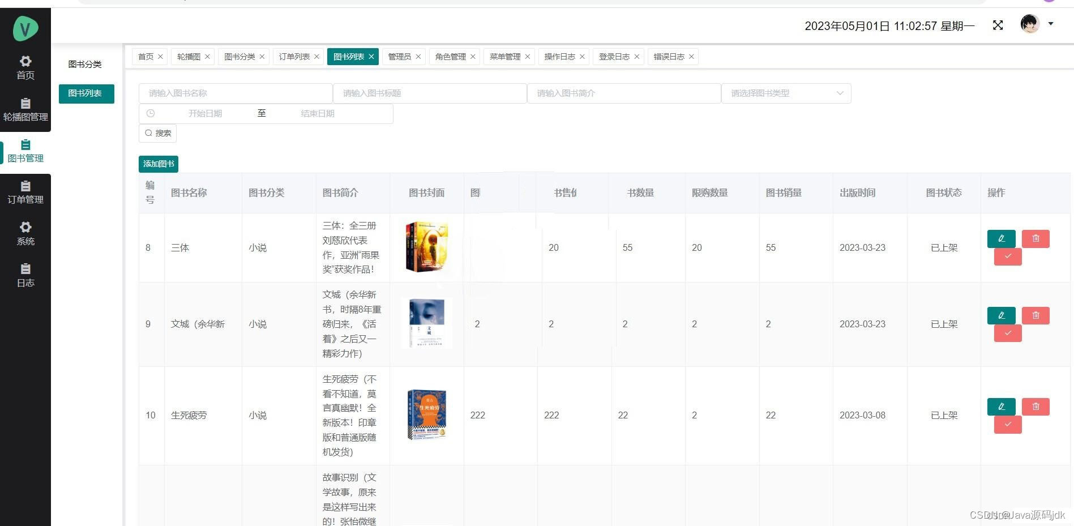1074x526 pixels.
Task: Open 日志 in the sidebar
Action: click(x=25, y=276)
